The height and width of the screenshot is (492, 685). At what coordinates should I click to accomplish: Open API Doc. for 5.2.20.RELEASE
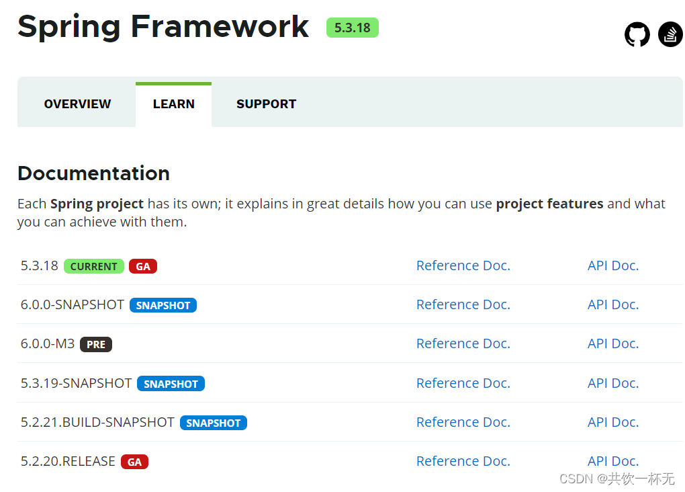tap(613, 461)
